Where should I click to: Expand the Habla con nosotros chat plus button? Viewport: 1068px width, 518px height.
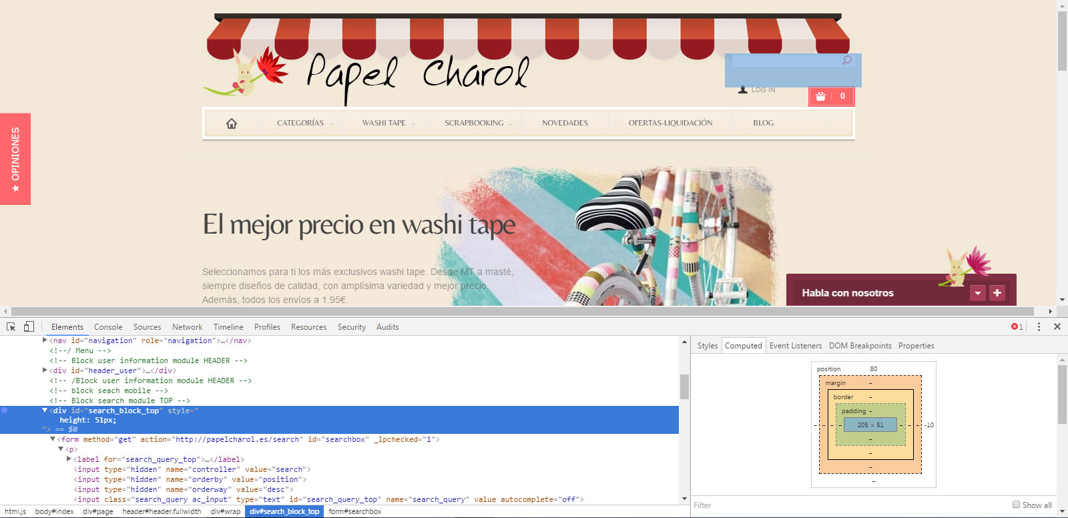pos(997,293)
